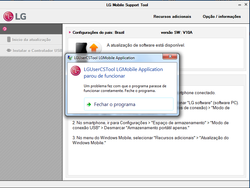Click the red triangle next to Configurações do pais
This screenshot has height=188, width=250.
click(70, 32)
